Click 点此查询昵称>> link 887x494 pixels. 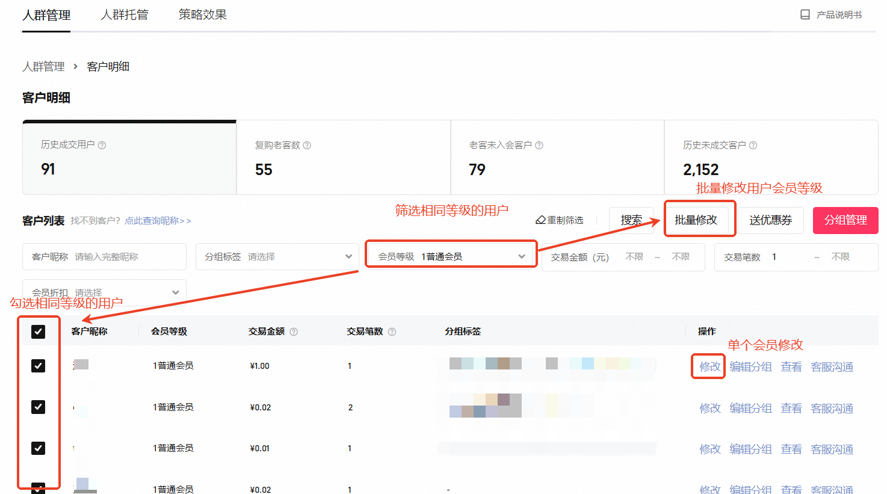point(158,221)
